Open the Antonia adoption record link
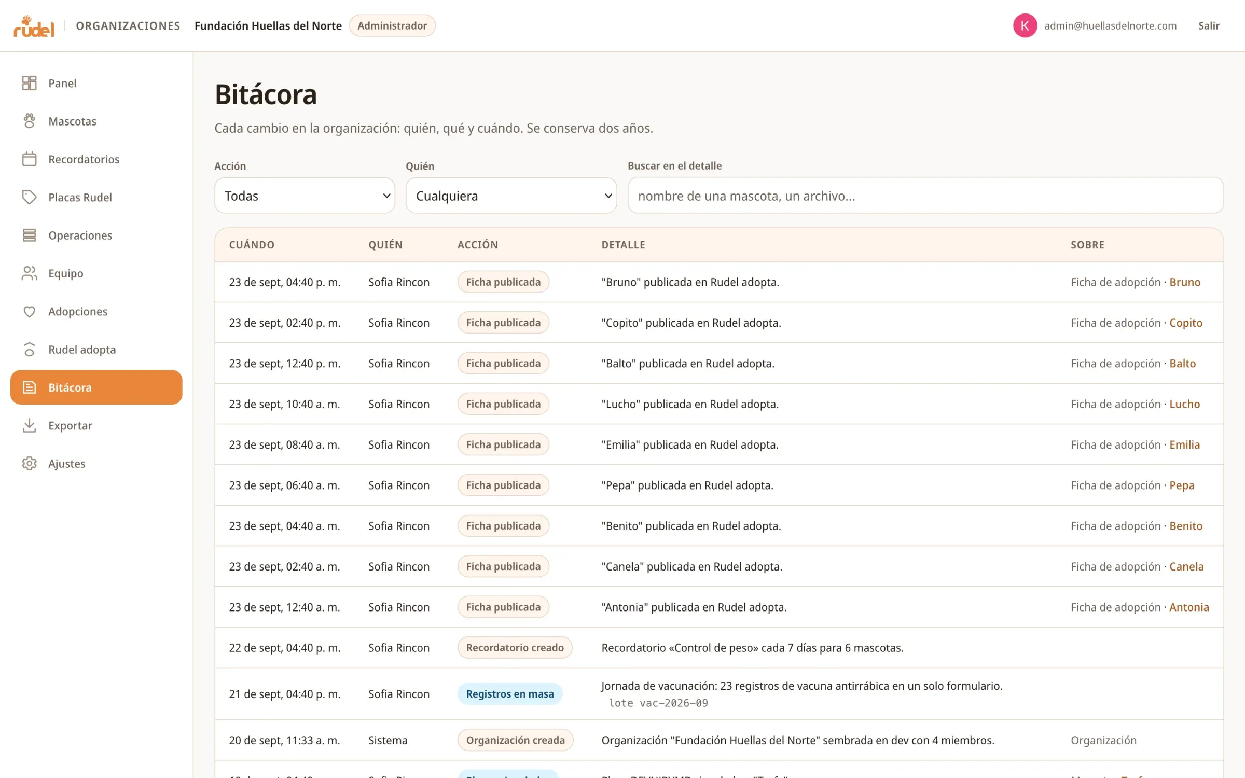 1189,607
